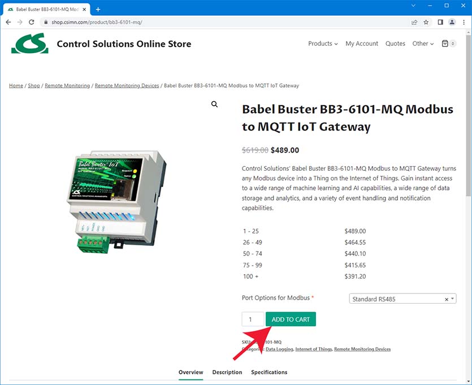Click the Babel Buster product image
Screen dimensions: 472x385
116,202
